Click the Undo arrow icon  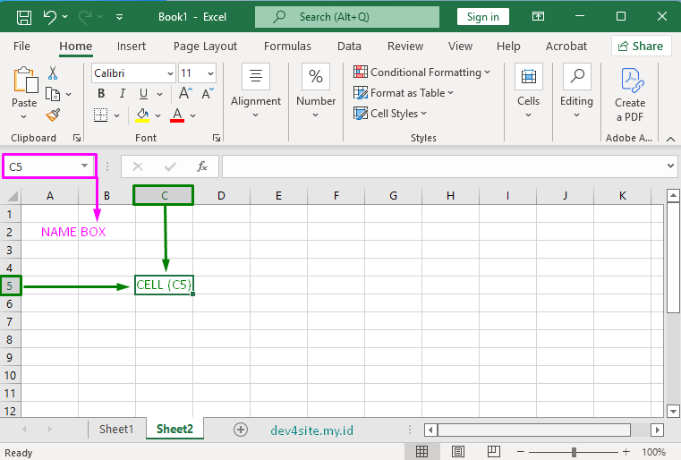pyautogui.click(x=50, y=17)
